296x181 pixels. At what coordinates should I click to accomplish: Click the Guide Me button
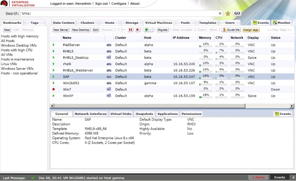(231, 30)
